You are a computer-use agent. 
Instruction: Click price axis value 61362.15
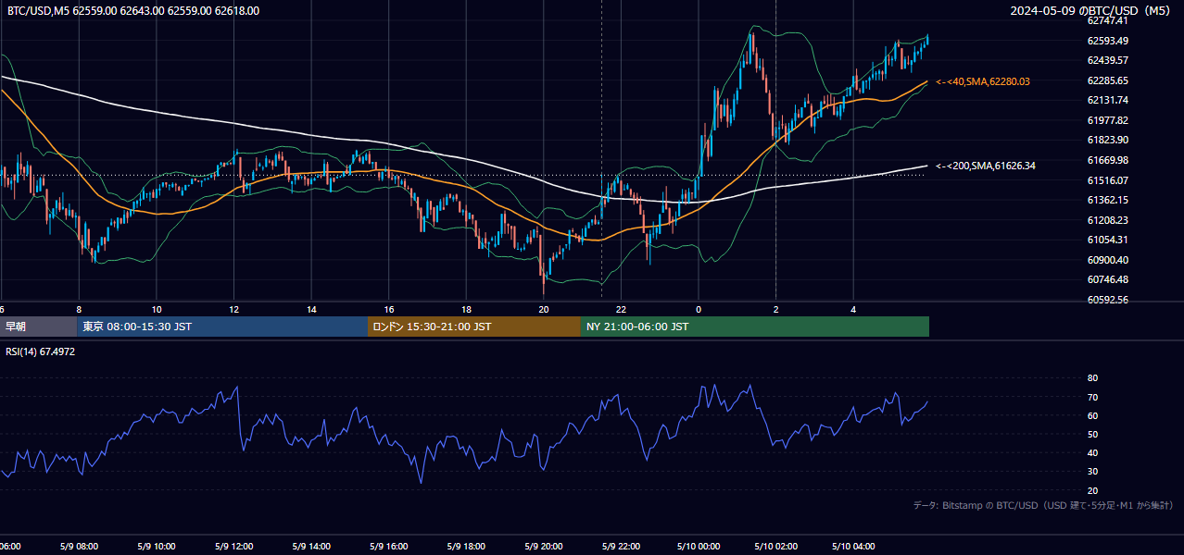coord(1107,200)
